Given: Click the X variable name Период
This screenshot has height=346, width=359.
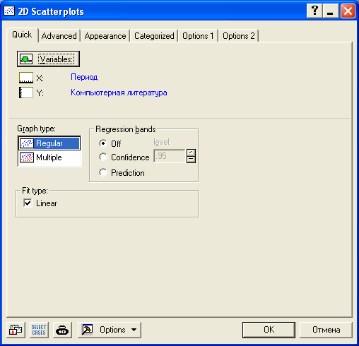Looking at the screenshot, I should coord(84,77).
